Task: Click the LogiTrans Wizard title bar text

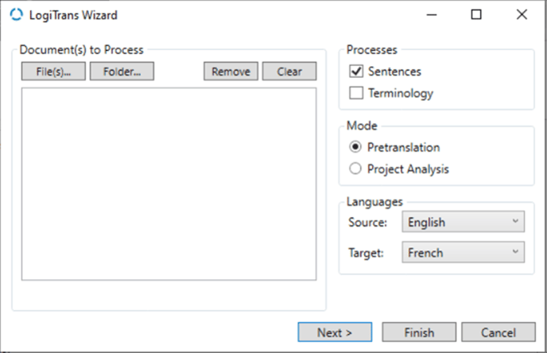Action: 73,15
